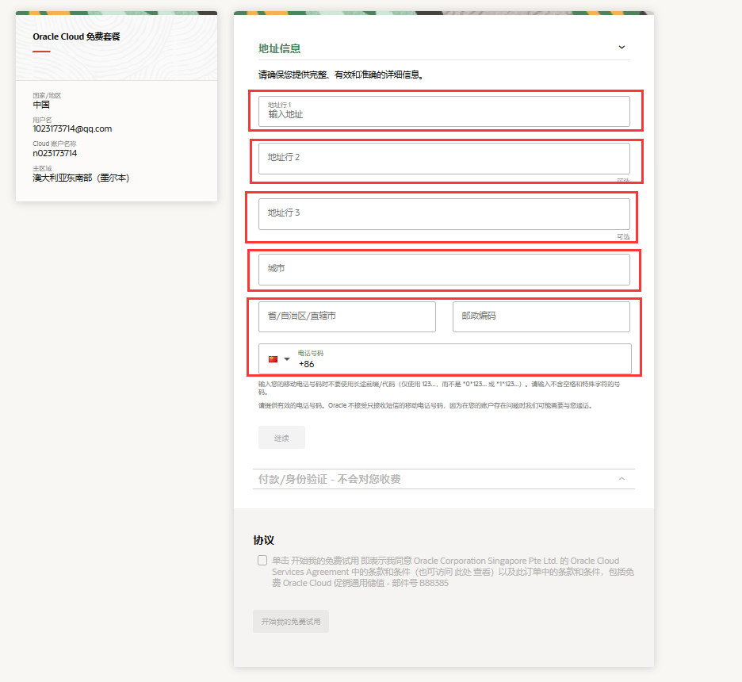Click the username email 1023173714@qq.com

click(x=72, y=128)
